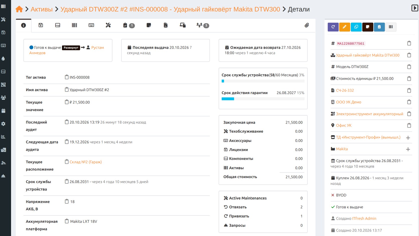Open ТД «Инструмент-Профи» supplier link
The width and height of the screenshot is (419, 236).
click(x=368, y=137)
